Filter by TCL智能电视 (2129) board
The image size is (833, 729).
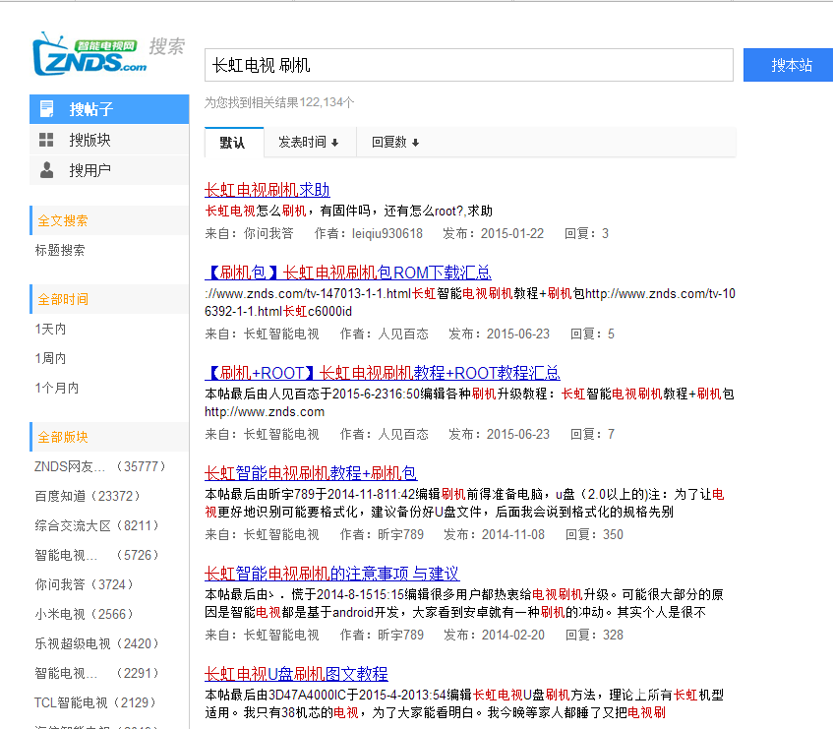(x=95, y=702)
